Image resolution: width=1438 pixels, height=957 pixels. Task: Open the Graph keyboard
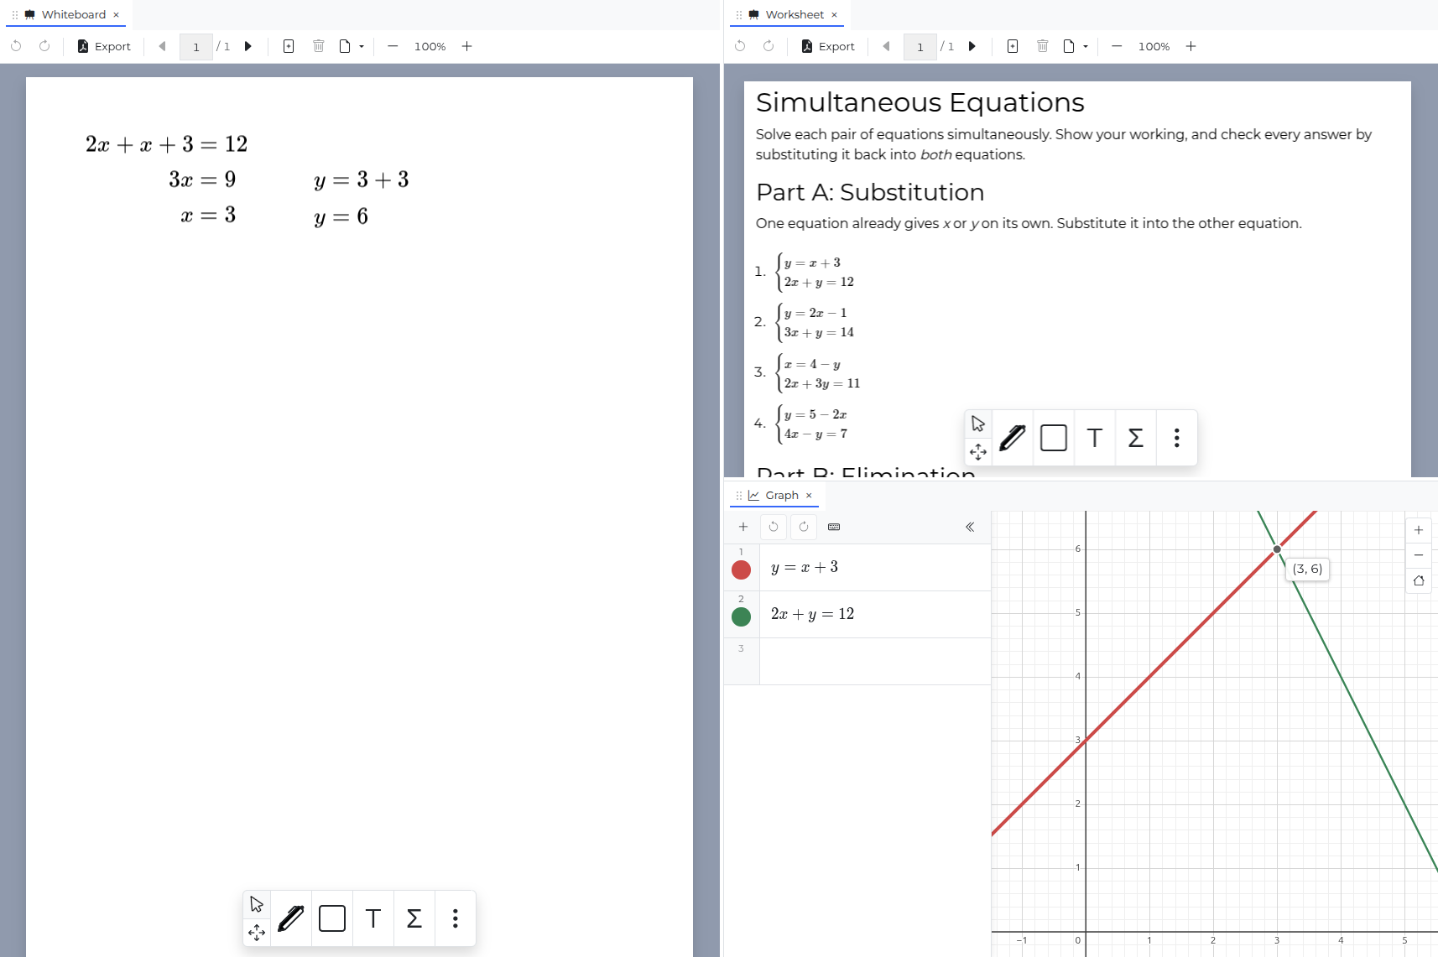coord(834,527)
